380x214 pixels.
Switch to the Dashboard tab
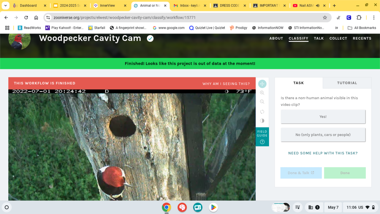(29, 5)
